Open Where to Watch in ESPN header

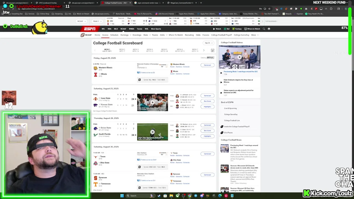coord(252,29)
